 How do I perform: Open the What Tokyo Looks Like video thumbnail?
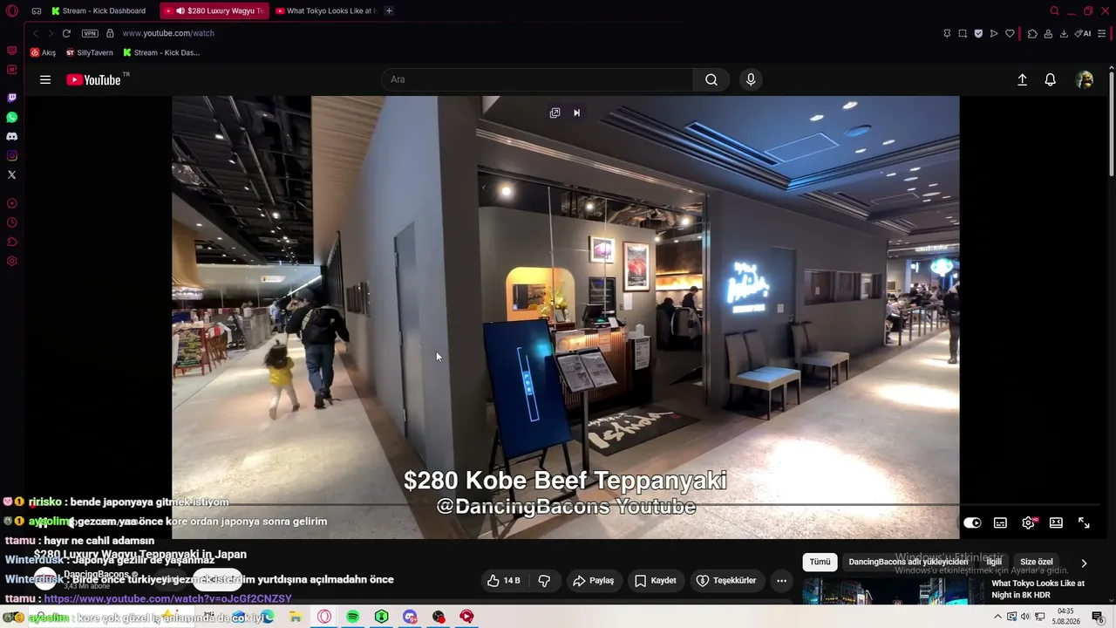893,590
